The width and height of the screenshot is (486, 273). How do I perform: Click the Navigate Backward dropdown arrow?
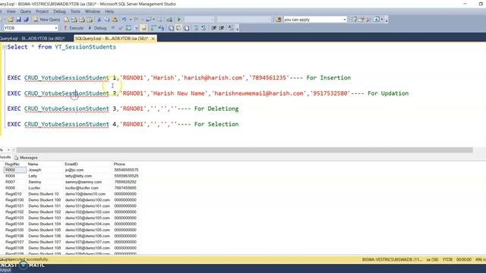click(x=153, y=20)
